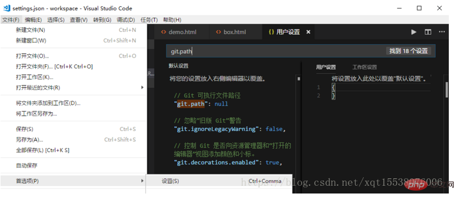Open the 编辑(E) menu
Image resolution: width=460 pixels, height=203 pixels.
coord(33,20)
